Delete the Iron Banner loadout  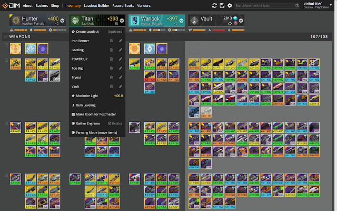[111, 40]
